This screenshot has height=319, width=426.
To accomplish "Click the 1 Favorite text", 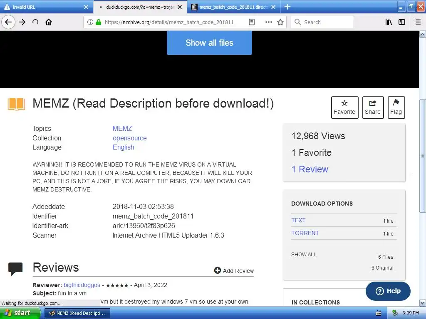I will pyautogui.click(x=311, y=152).
